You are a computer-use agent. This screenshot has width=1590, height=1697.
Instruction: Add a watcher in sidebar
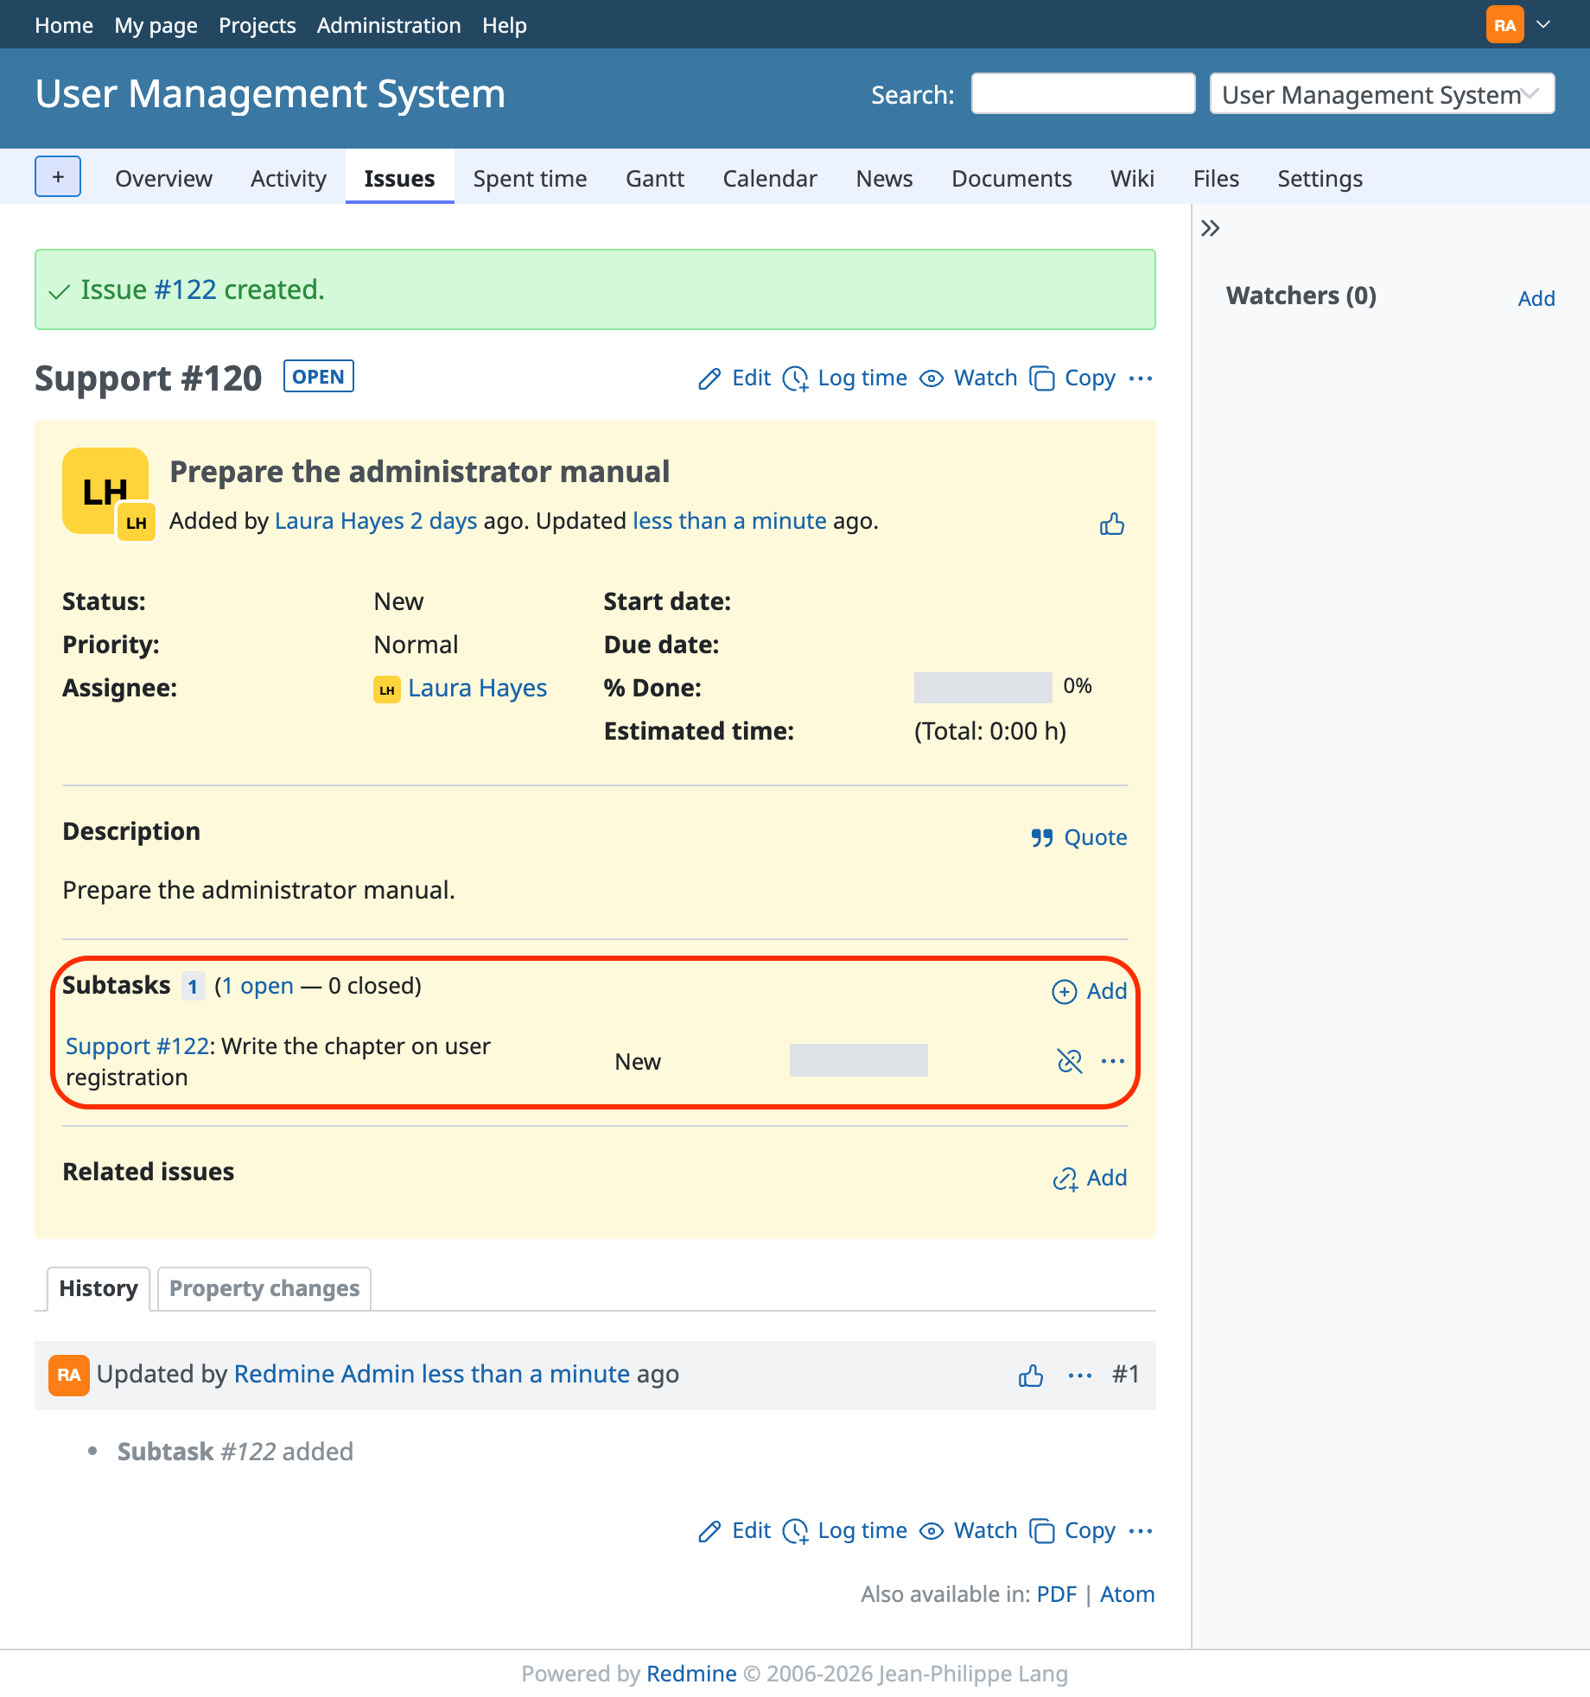click(x=1536, y=298)
